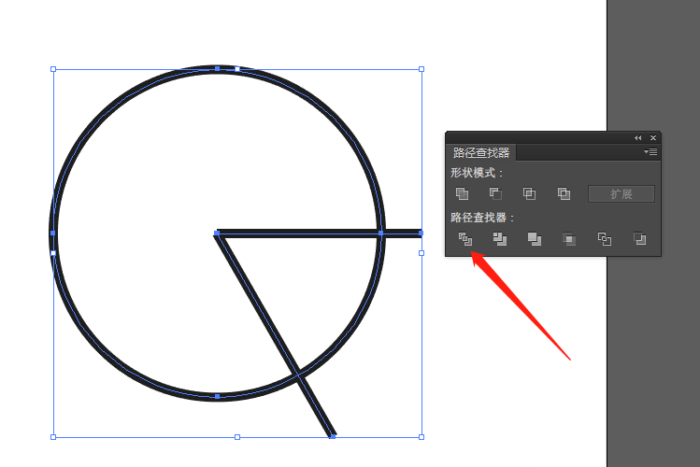Viewport: 700px width, 467px height.
Task: Select the 路径查找器 panel tab
Action: 480,152
